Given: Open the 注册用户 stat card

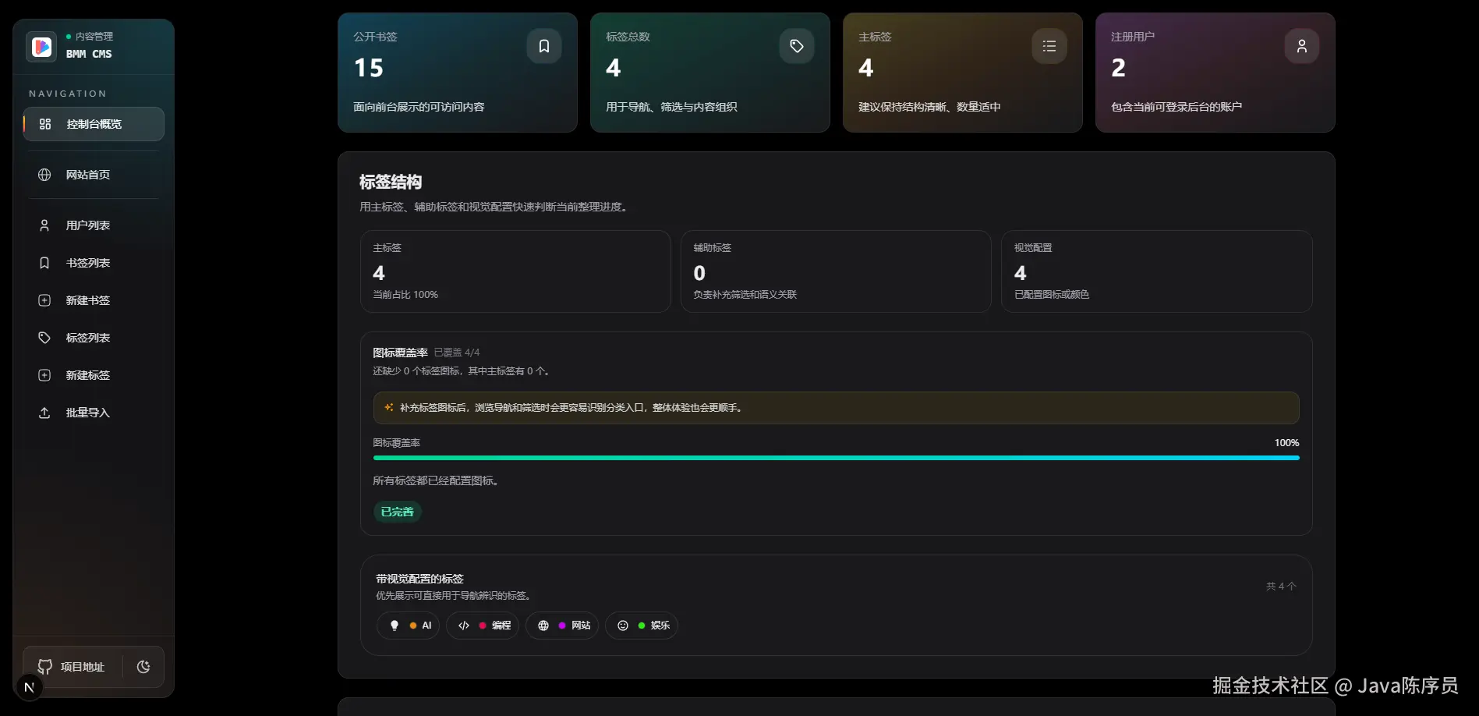Looking at the screenshot, I should point(1215,73).
